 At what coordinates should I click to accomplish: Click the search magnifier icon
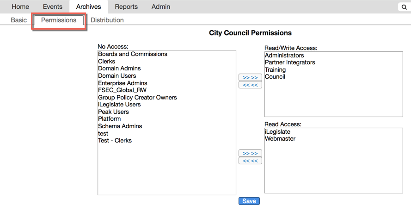coord(404,7)
